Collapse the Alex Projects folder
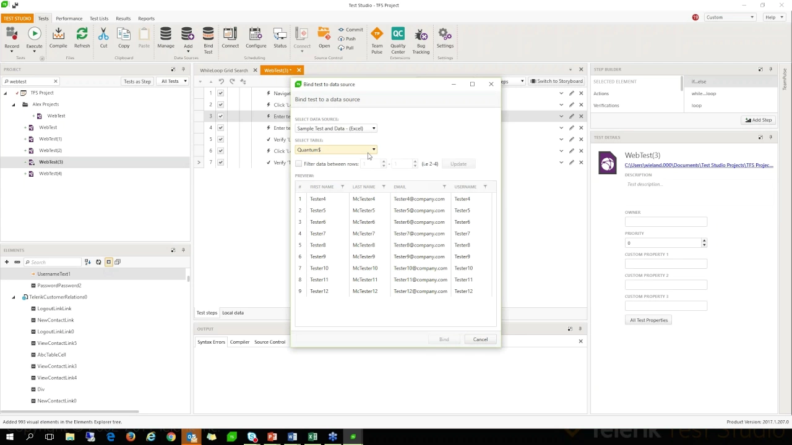 14,104
